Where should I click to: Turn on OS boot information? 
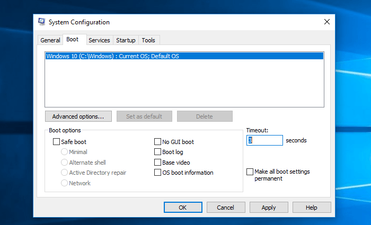[157, 173]
